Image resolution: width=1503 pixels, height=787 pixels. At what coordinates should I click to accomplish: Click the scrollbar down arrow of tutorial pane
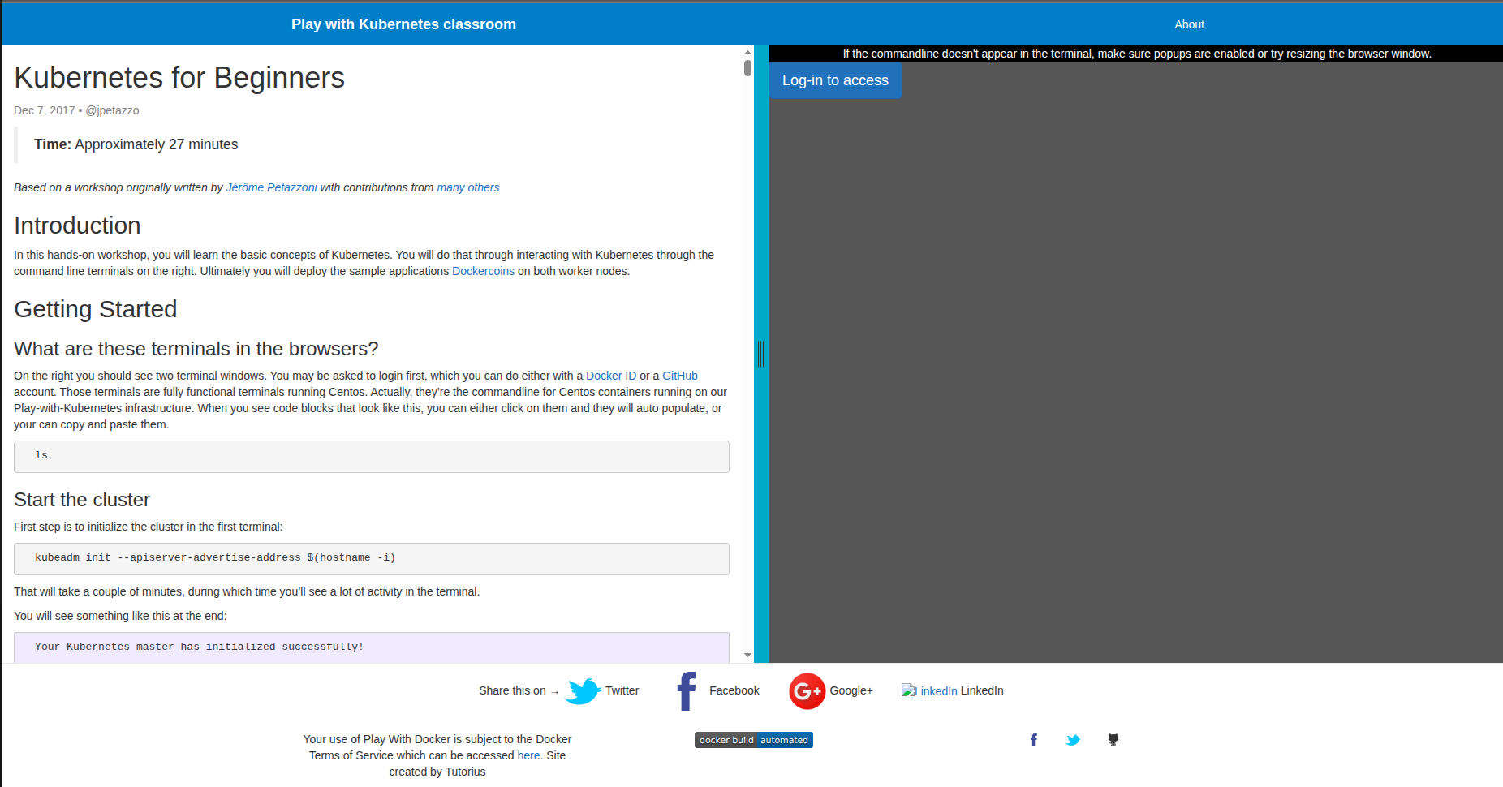tap(747, 655)
